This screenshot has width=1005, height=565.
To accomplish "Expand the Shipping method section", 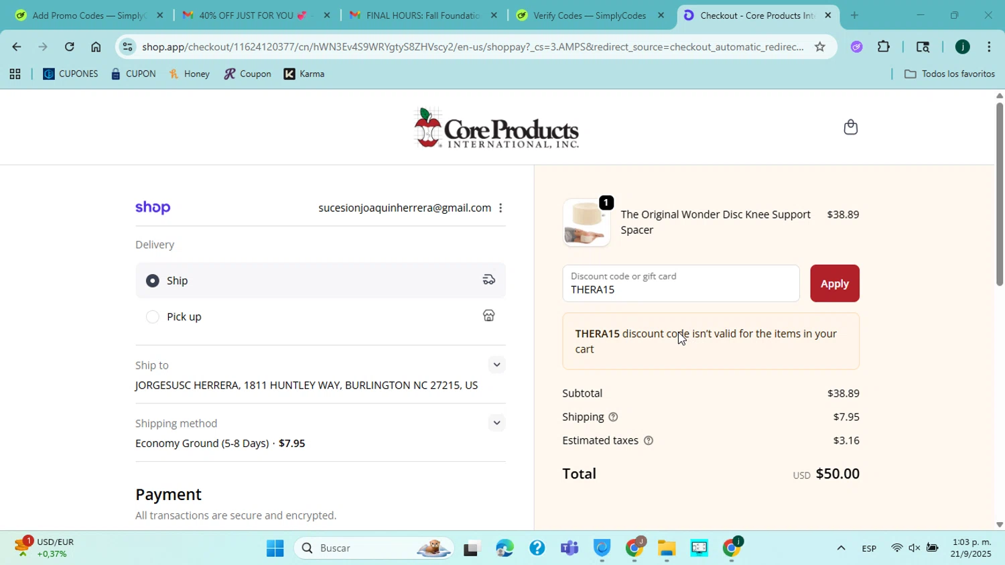I will [x=496, y=423].
